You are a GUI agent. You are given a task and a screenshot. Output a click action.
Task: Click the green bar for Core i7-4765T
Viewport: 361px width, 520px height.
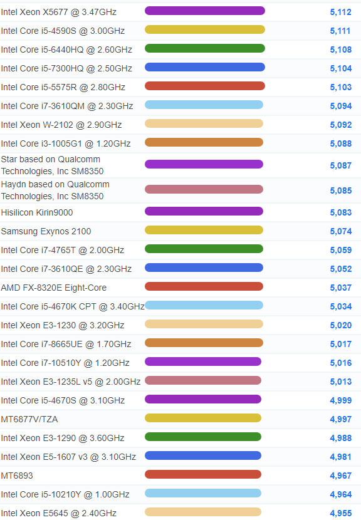coord(204,249)
